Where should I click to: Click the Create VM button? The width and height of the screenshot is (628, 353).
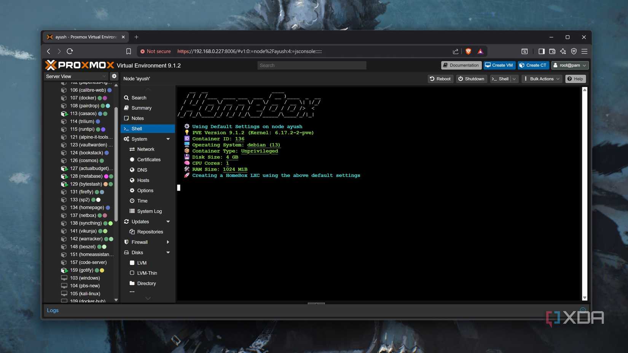pos(499,65)
